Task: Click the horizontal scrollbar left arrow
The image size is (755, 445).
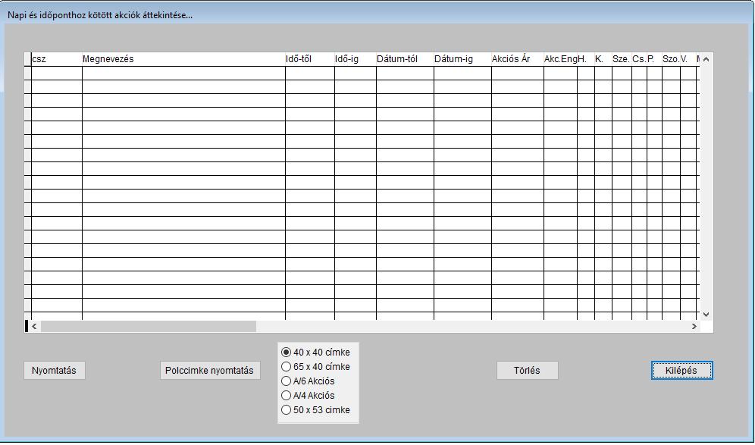Action: [x=34, y=327]
